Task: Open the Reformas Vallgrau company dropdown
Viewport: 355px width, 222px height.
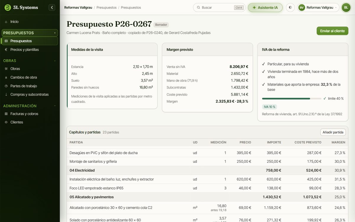Action: click(318, 7)
